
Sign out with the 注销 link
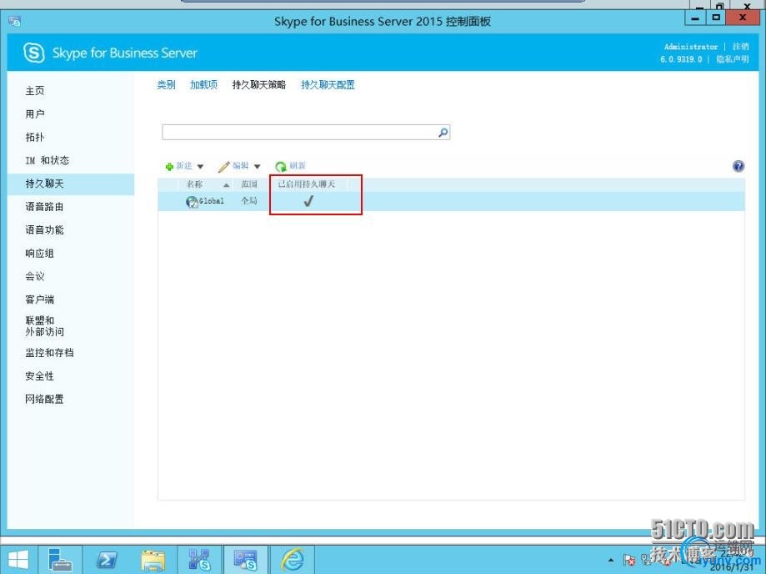[x=741, y=47]
